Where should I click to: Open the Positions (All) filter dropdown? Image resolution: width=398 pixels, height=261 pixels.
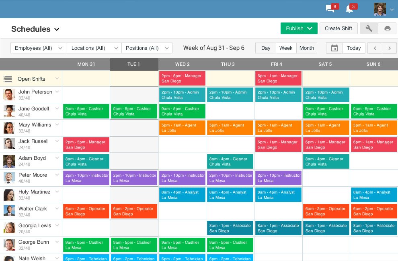click(x=147, y=47)
